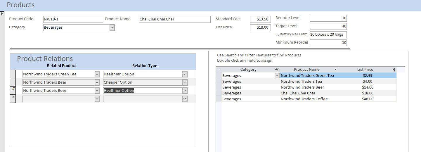
Task: Select the Northwind Traders Coffee row
Action: [x=218, y=99]
